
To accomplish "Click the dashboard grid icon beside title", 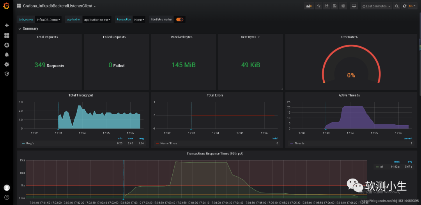I will [19, 6].
